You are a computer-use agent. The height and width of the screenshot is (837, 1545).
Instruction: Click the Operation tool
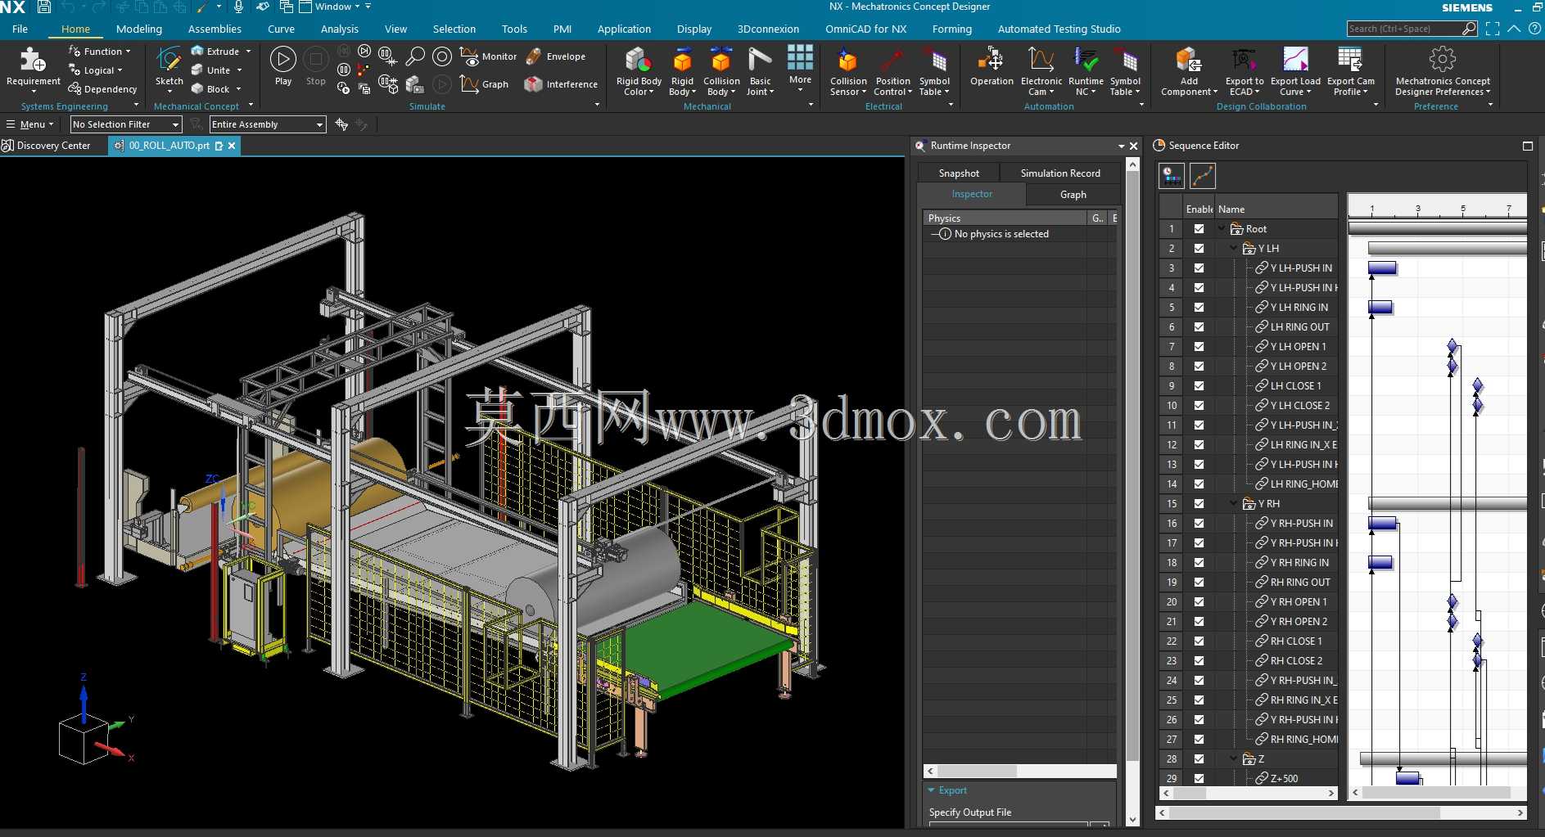click(992, 65)
